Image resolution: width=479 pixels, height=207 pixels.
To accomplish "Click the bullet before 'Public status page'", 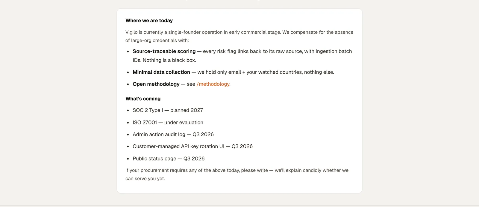I will pos(128,159).
